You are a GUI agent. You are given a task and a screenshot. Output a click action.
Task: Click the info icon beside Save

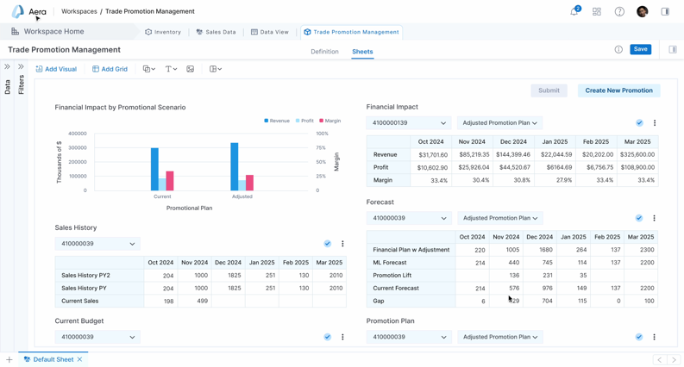(x=618, y=50)
